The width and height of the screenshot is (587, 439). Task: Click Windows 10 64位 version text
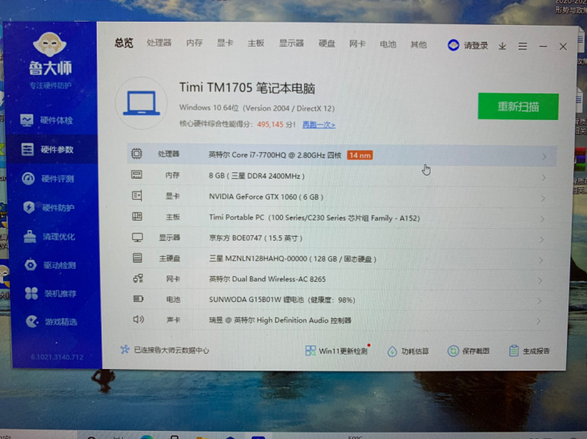coord(256,108)
